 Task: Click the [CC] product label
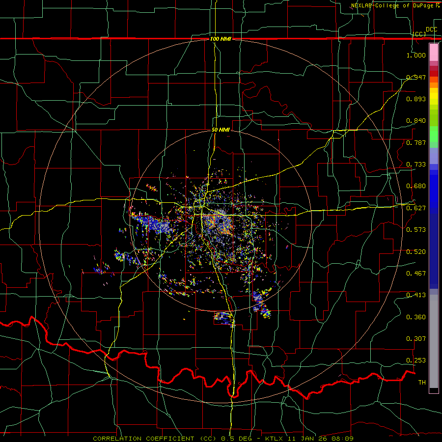point(419,34)
